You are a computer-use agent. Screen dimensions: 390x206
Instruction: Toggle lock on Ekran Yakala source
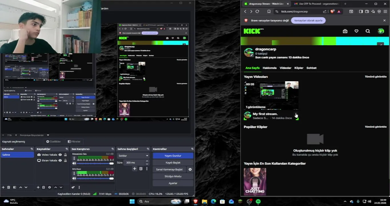(x=65, y=161)
